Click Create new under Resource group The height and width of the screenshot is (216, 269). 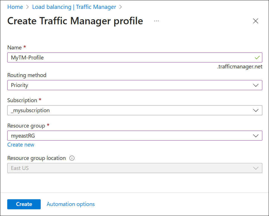[21, 145]
